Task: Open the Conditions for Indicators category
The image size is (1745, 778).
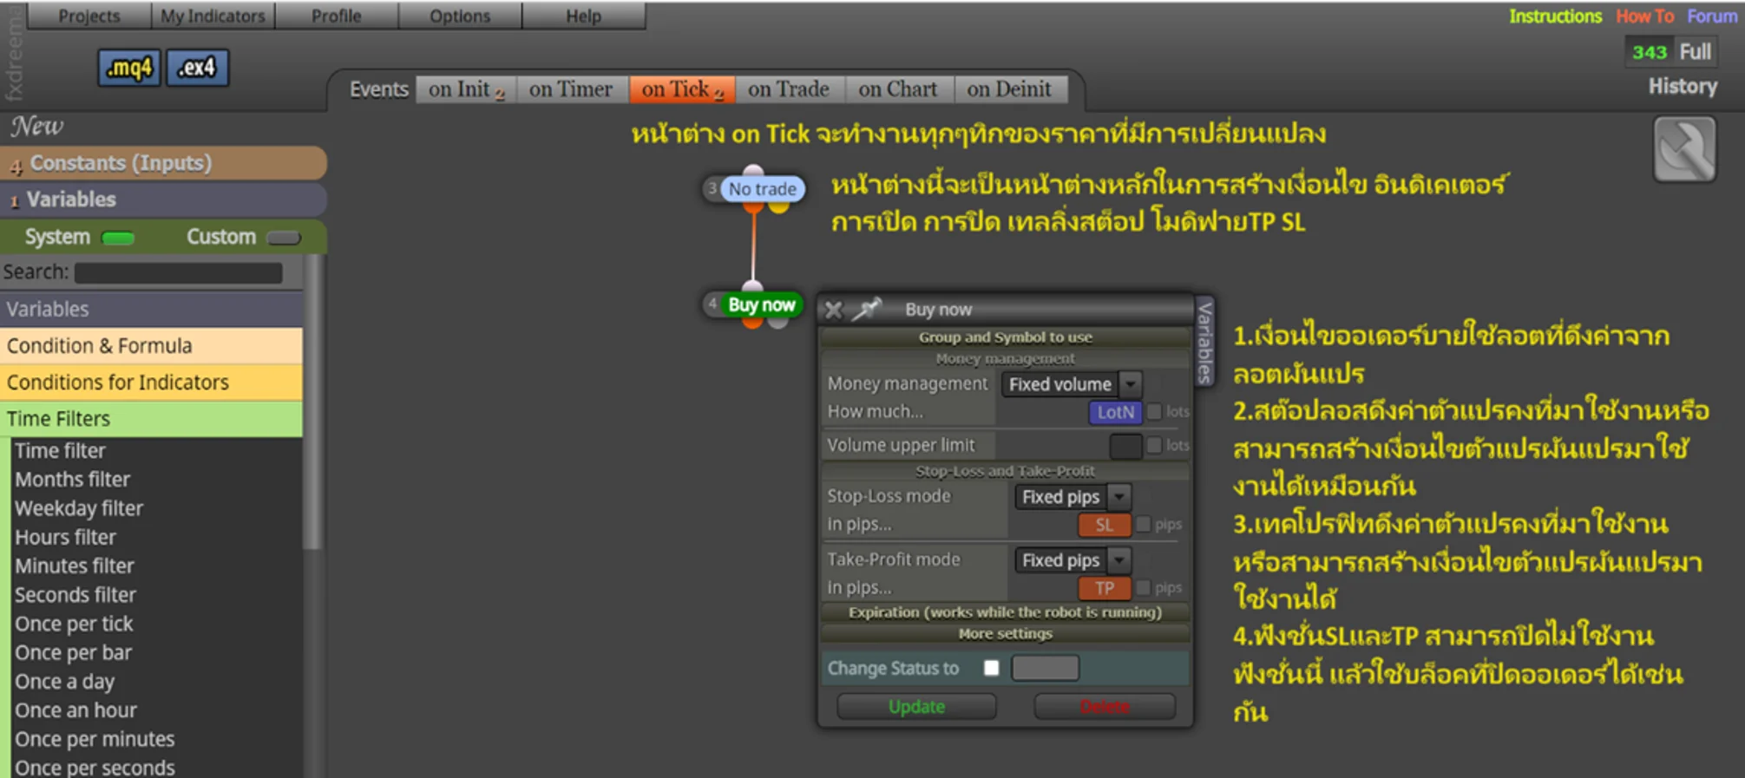Action: (151, 382)
